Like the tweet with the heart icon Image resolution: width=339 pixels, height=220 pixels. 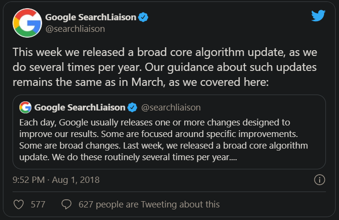pyautogui.click(x=19, y=205)
